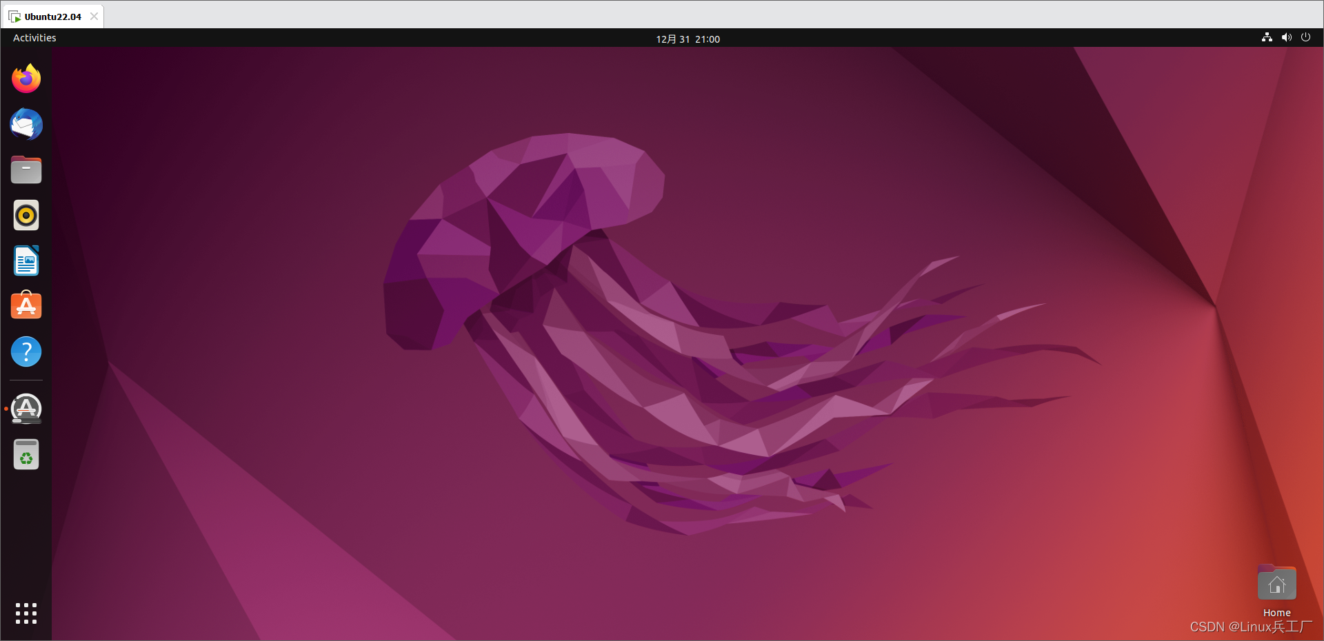Click the volume speaker icon
The image size is (1324, 641).
[1286, 37]
